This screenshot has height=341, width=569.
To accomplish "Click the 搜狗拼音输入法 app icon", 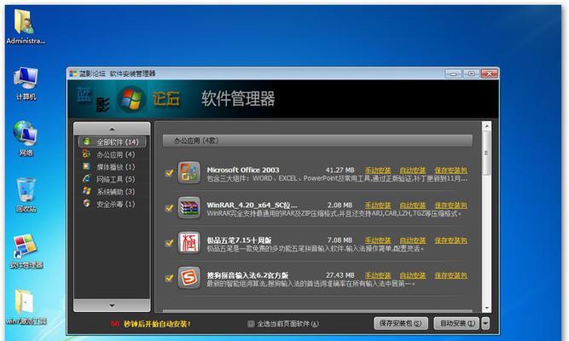I will tap(189, 278).
